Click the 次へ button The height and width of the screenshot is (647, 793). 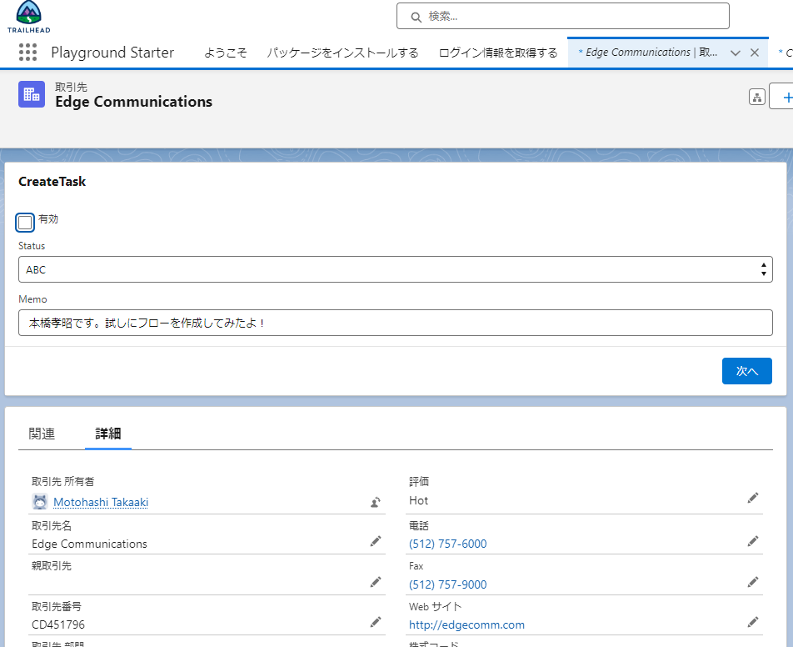[746, 371]
